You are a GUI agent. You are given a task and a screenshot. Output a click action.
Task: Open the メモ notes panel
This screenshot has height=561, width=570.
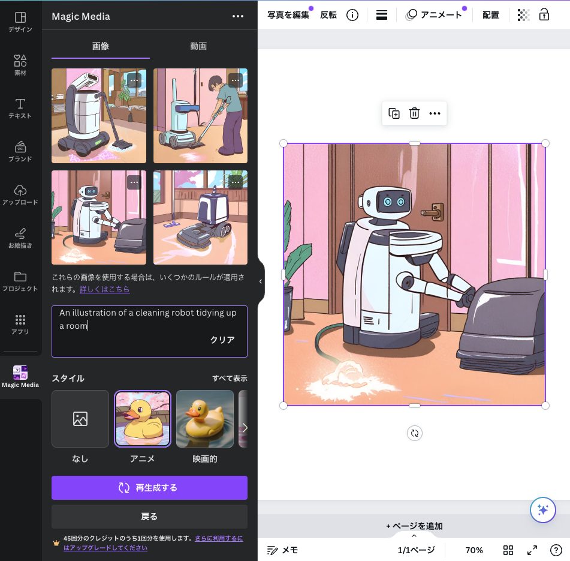click(x=282, y=550)
